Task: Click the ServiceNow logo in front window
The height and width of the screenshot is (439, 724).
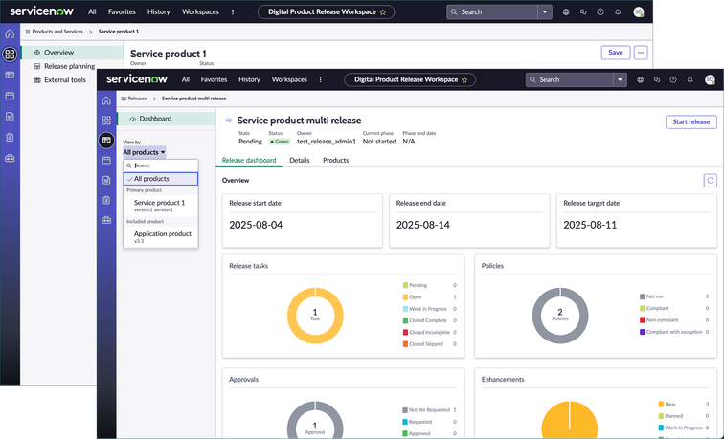Action: 137,79
